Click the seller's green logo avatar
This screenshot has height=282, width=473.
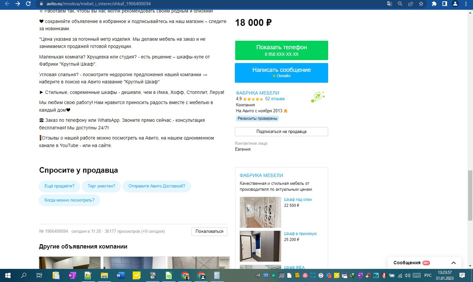tap(318, 97)
